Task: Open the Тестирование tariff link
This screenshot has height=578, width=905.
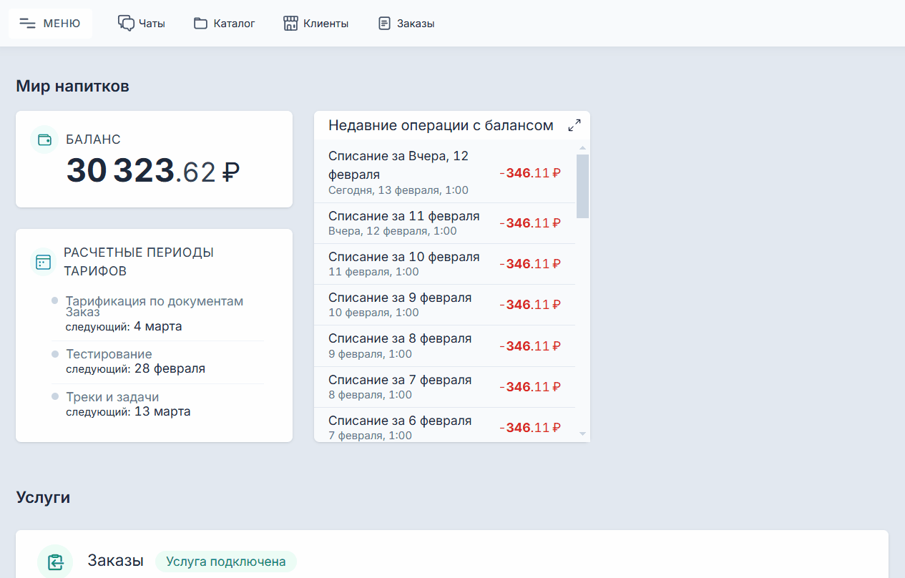Action: click(x=108, y=353)
